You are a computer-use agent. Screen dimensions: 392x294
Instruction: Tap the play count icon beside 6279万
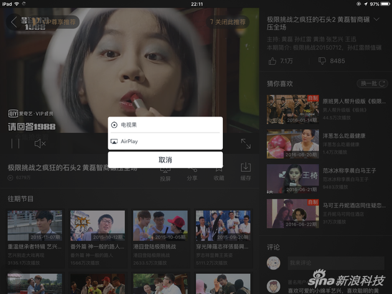pos(10,178)
